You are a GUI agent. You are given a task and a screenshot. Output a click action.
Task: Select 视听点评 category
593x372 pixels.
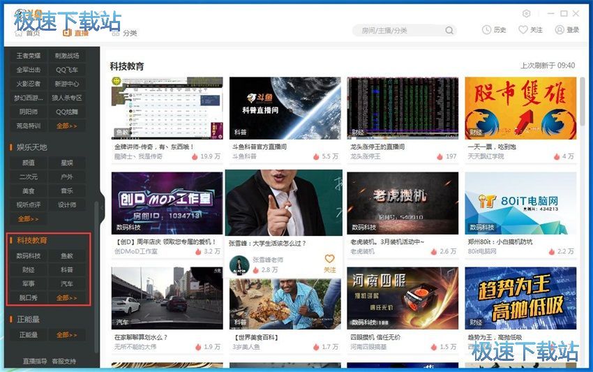click(29, 205)
